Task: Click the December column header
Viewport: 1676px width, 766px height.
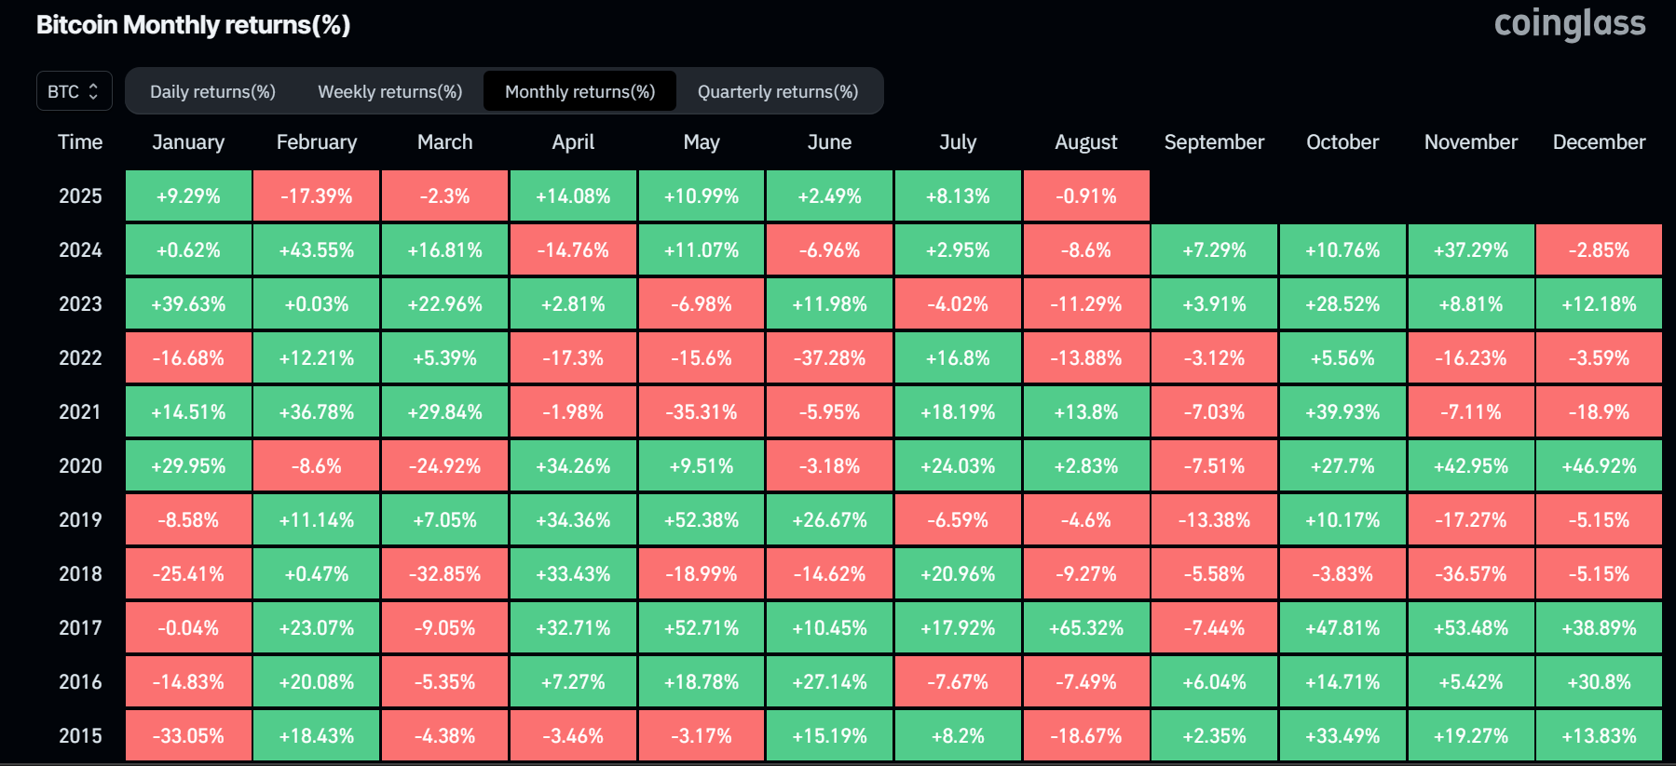Action: click(1599, 142)
